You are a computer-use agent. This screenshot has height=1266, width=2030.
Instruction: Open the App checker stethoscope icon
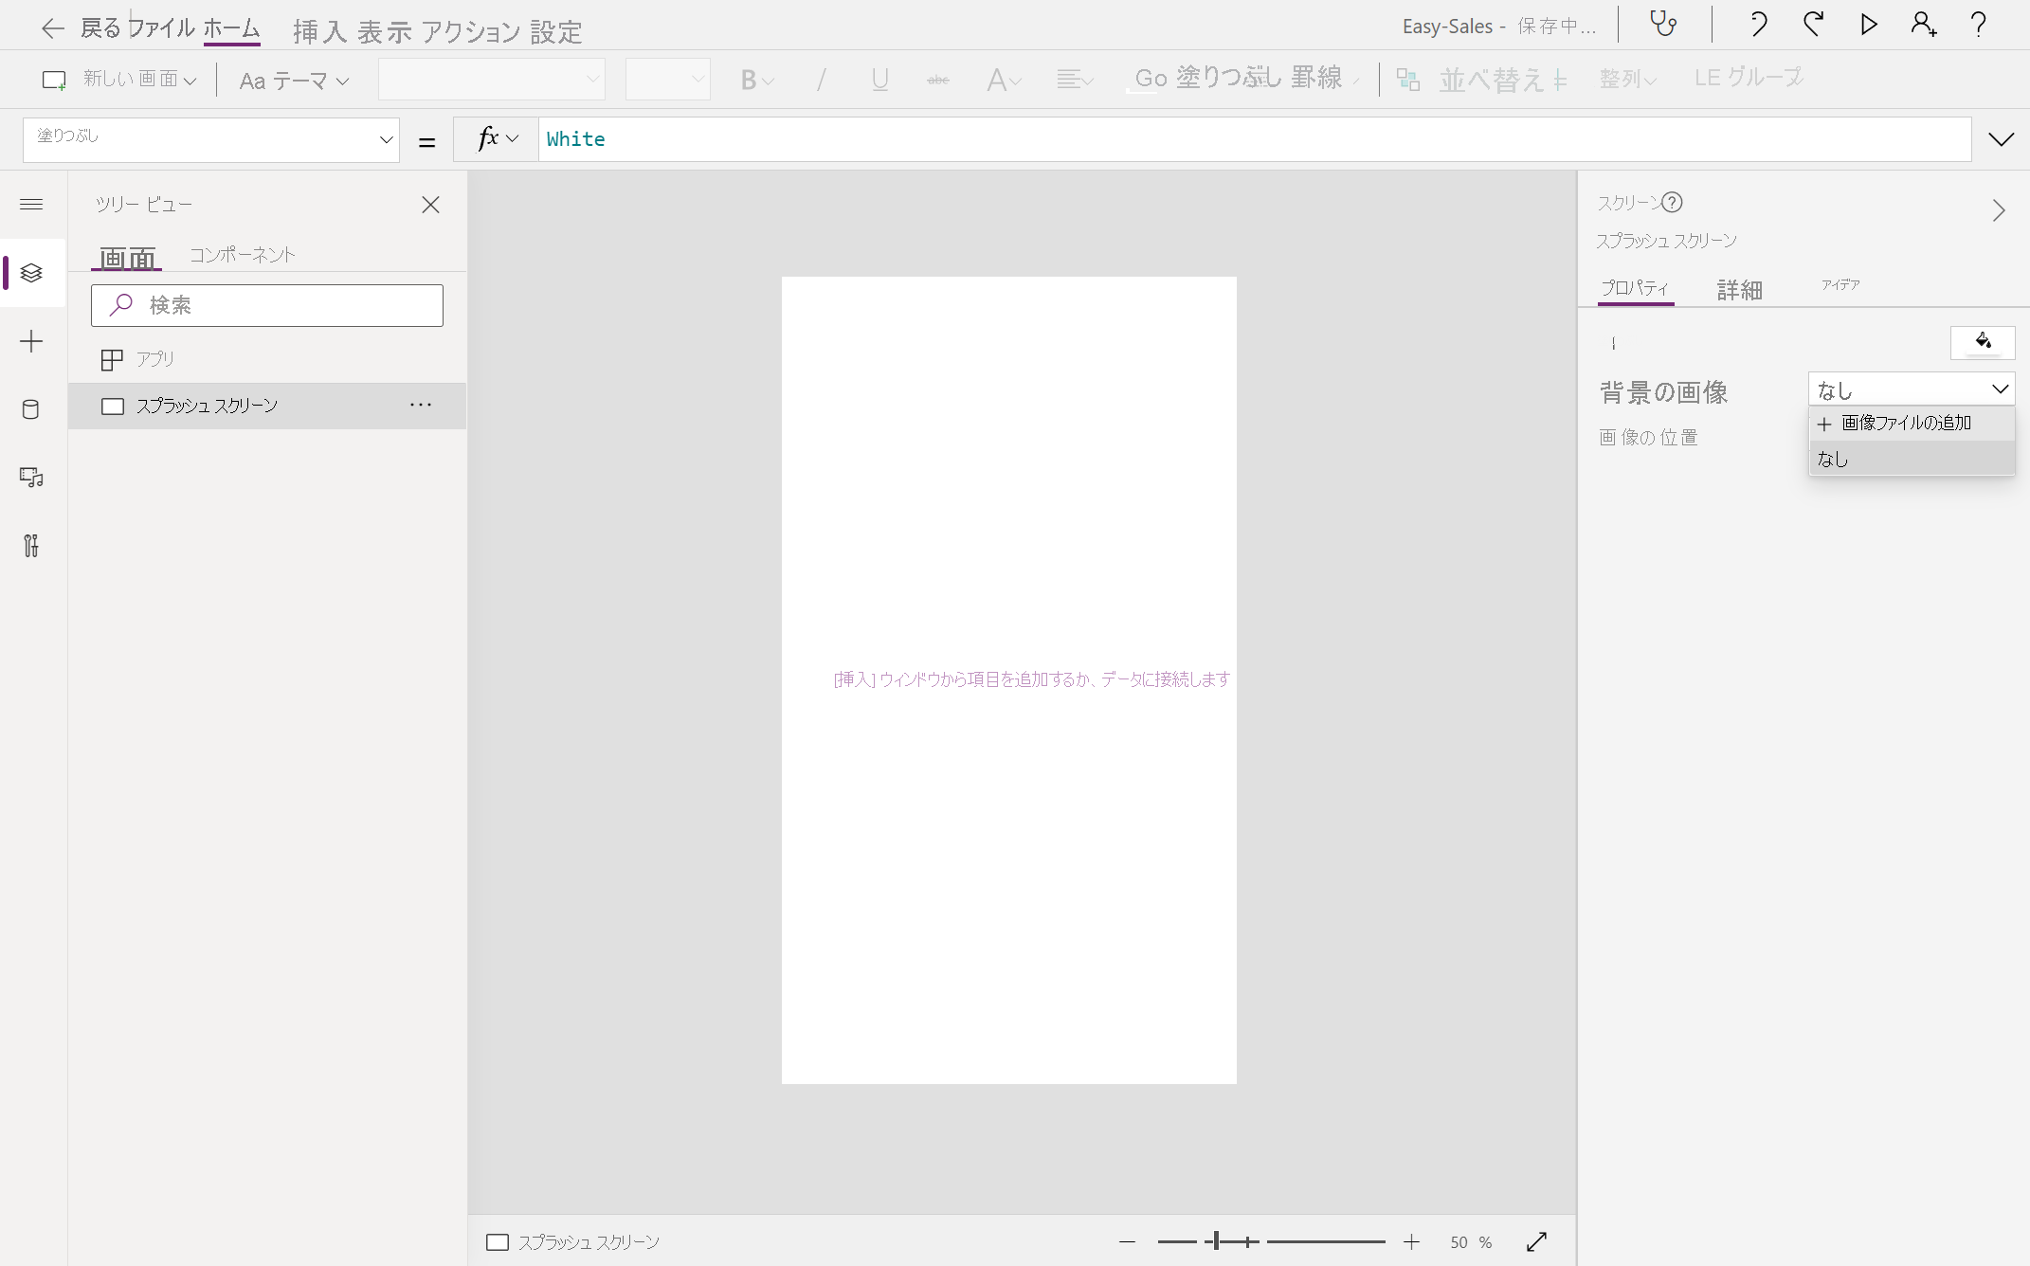coord(1663,24)
